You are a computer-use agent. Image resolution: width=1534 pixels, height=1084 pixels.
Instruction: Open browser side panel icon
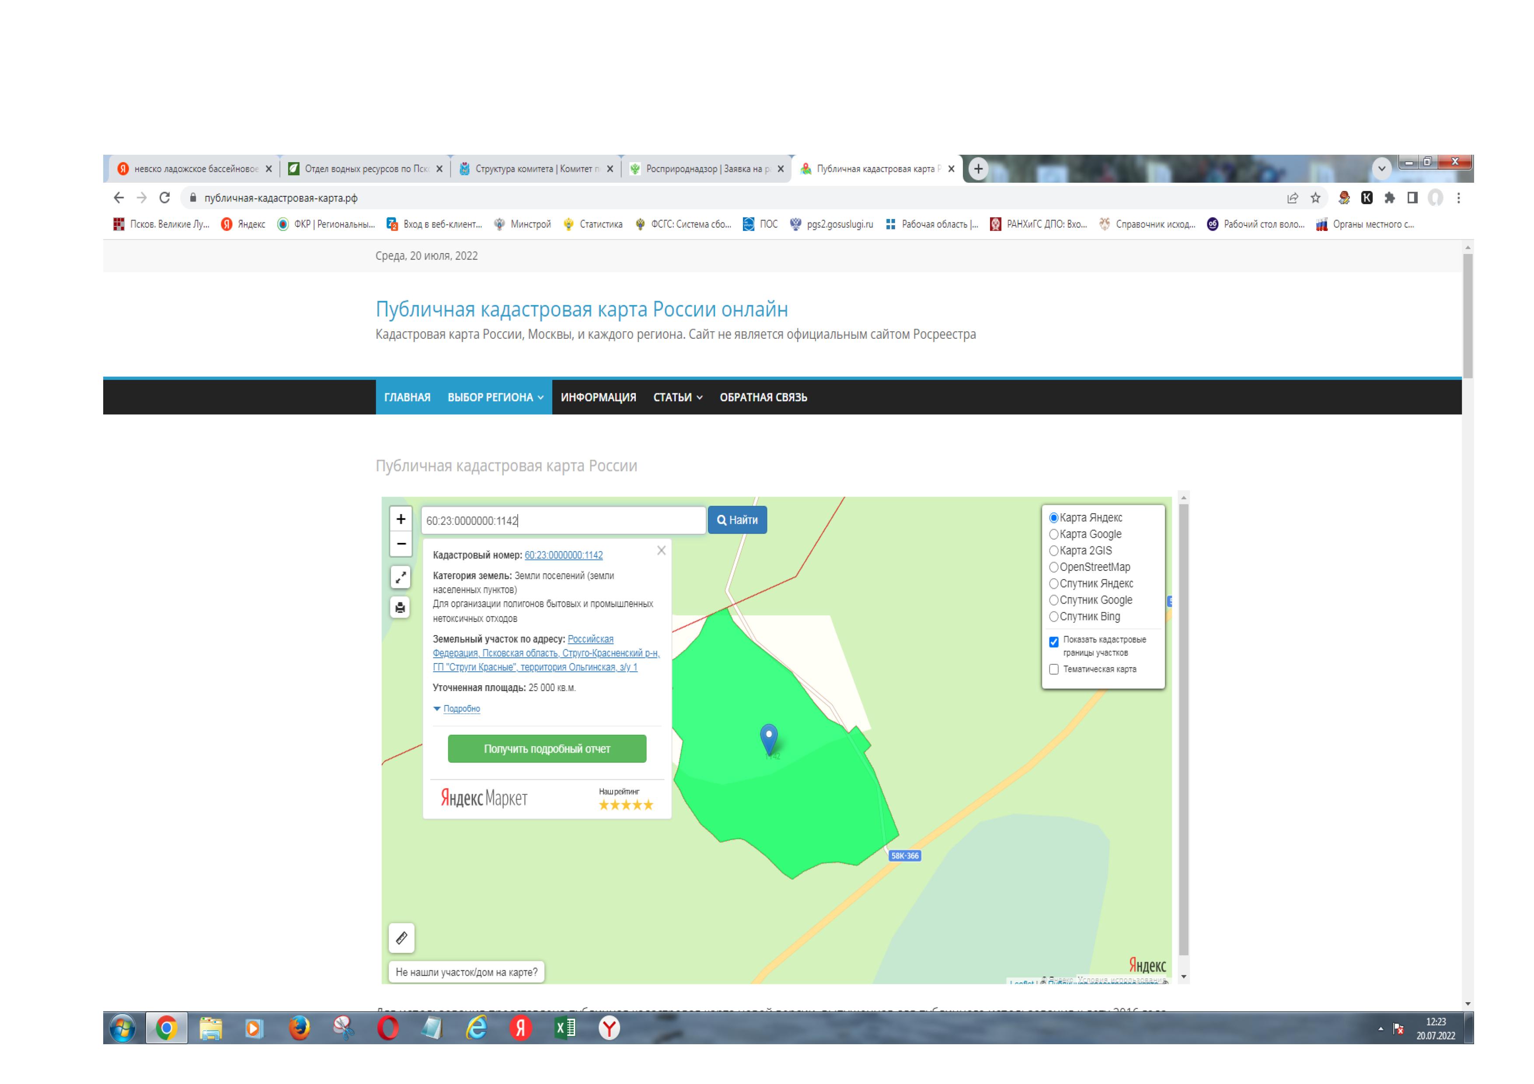1412,198
